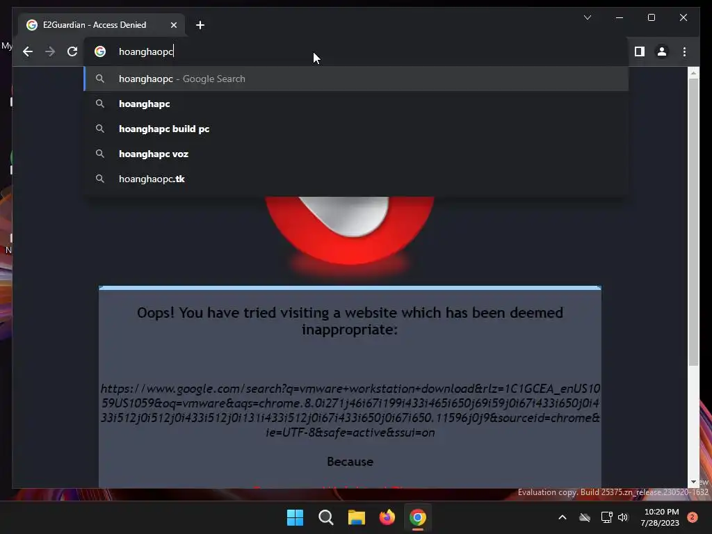Image resolution: width=712 pixels, height=534 pixels.
Task: Click the forward navigation arrow
Action: pos(50,51)
